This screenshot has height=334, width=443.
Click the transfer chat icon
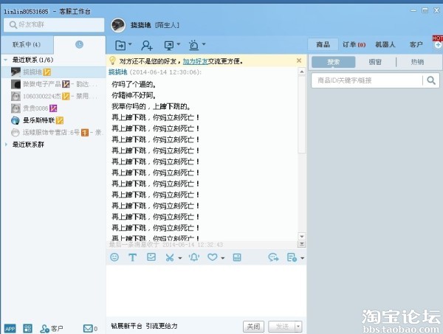(120, 45)
